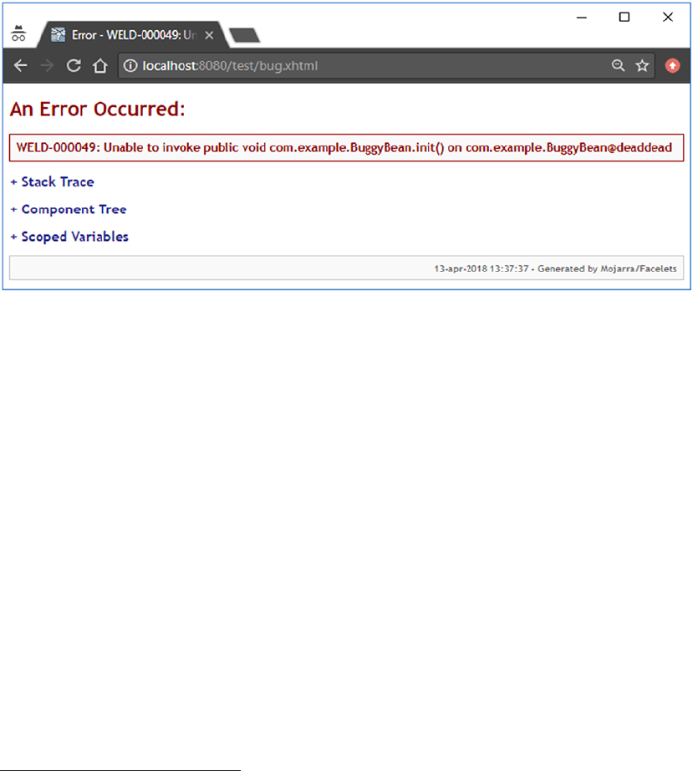
Task: Reload the bug.xhtml page
Action: coord(74,65)
